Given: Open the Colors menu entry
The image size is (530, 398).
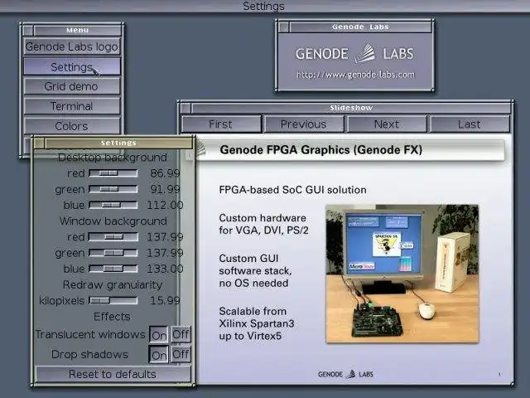Looking at the screenshot, I should pos(72,126).
